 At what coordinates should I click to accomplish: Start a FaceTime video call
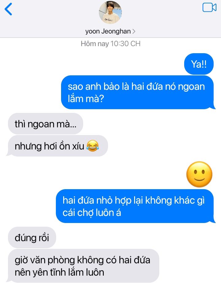tap(209, 8)
